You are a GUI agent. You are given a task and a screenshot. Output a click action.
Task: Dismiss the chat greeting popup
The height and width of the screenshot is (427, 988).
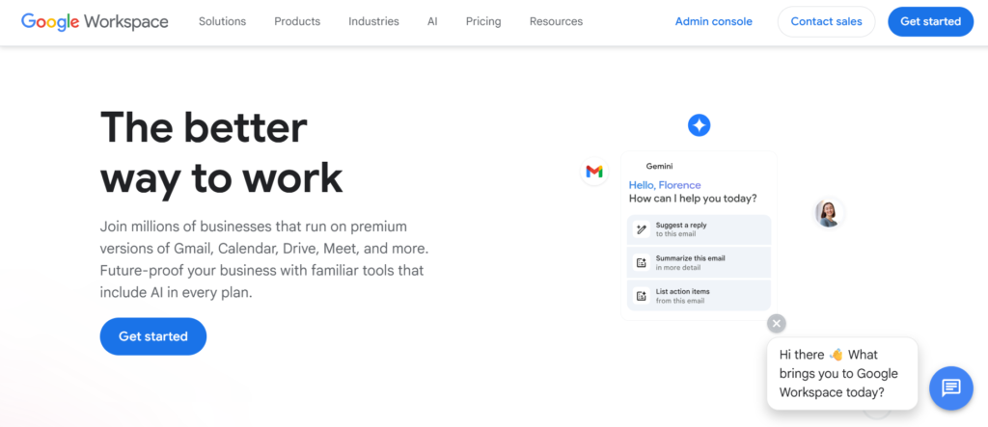[777, 324]
